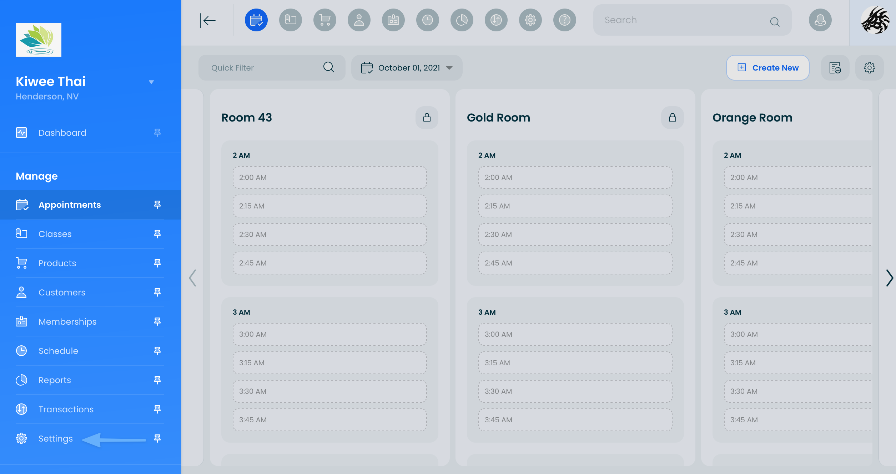896x474 pixels.
Task: Expand the Kiwee Thai location dropdown
Action: (151, 82)
